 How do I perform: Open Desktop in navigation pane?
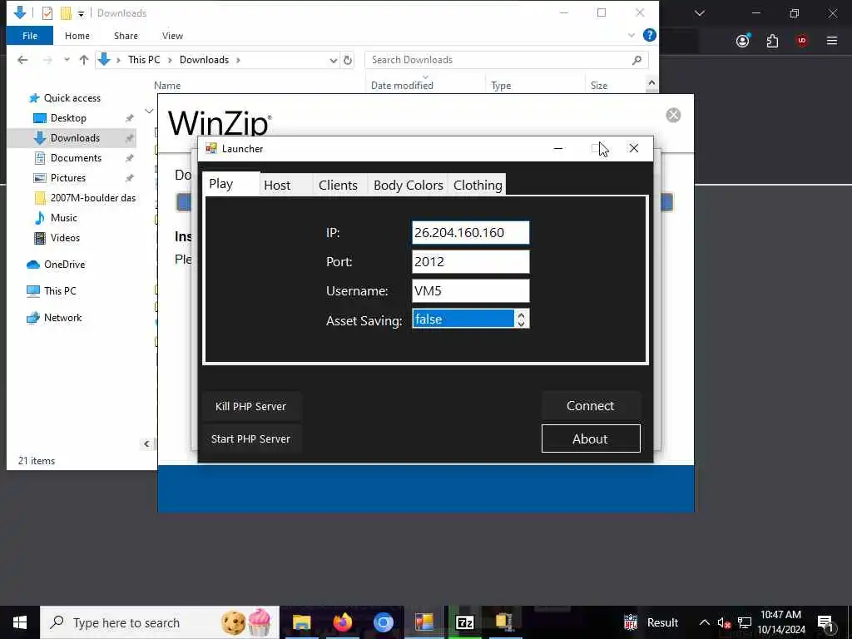pyautogui.click(x=68, y=118)
